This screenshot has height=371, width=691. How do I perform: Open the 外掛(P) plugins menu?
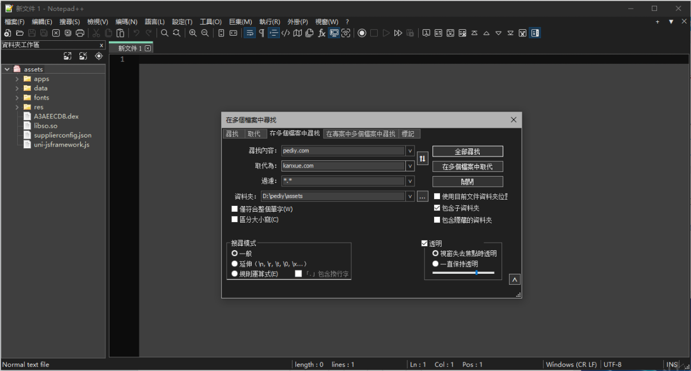click(297, 21)
